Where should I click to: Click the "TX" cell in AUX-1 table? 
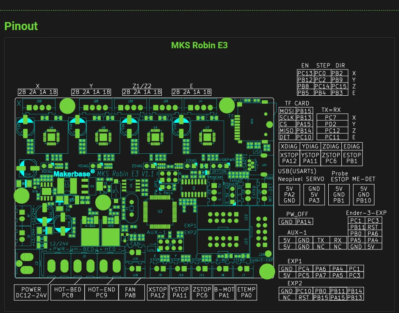coord(321,240)
